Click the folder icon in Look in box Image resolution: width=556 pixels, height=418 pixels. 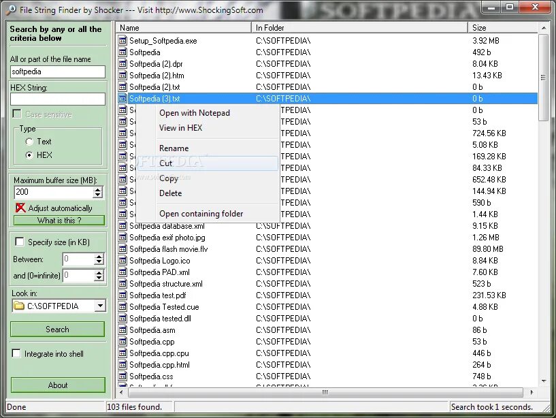[x=19, y=306]
